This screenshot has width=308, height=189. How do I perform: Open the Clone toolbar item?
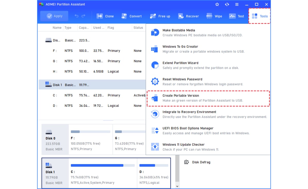click(x=105, y=16)
